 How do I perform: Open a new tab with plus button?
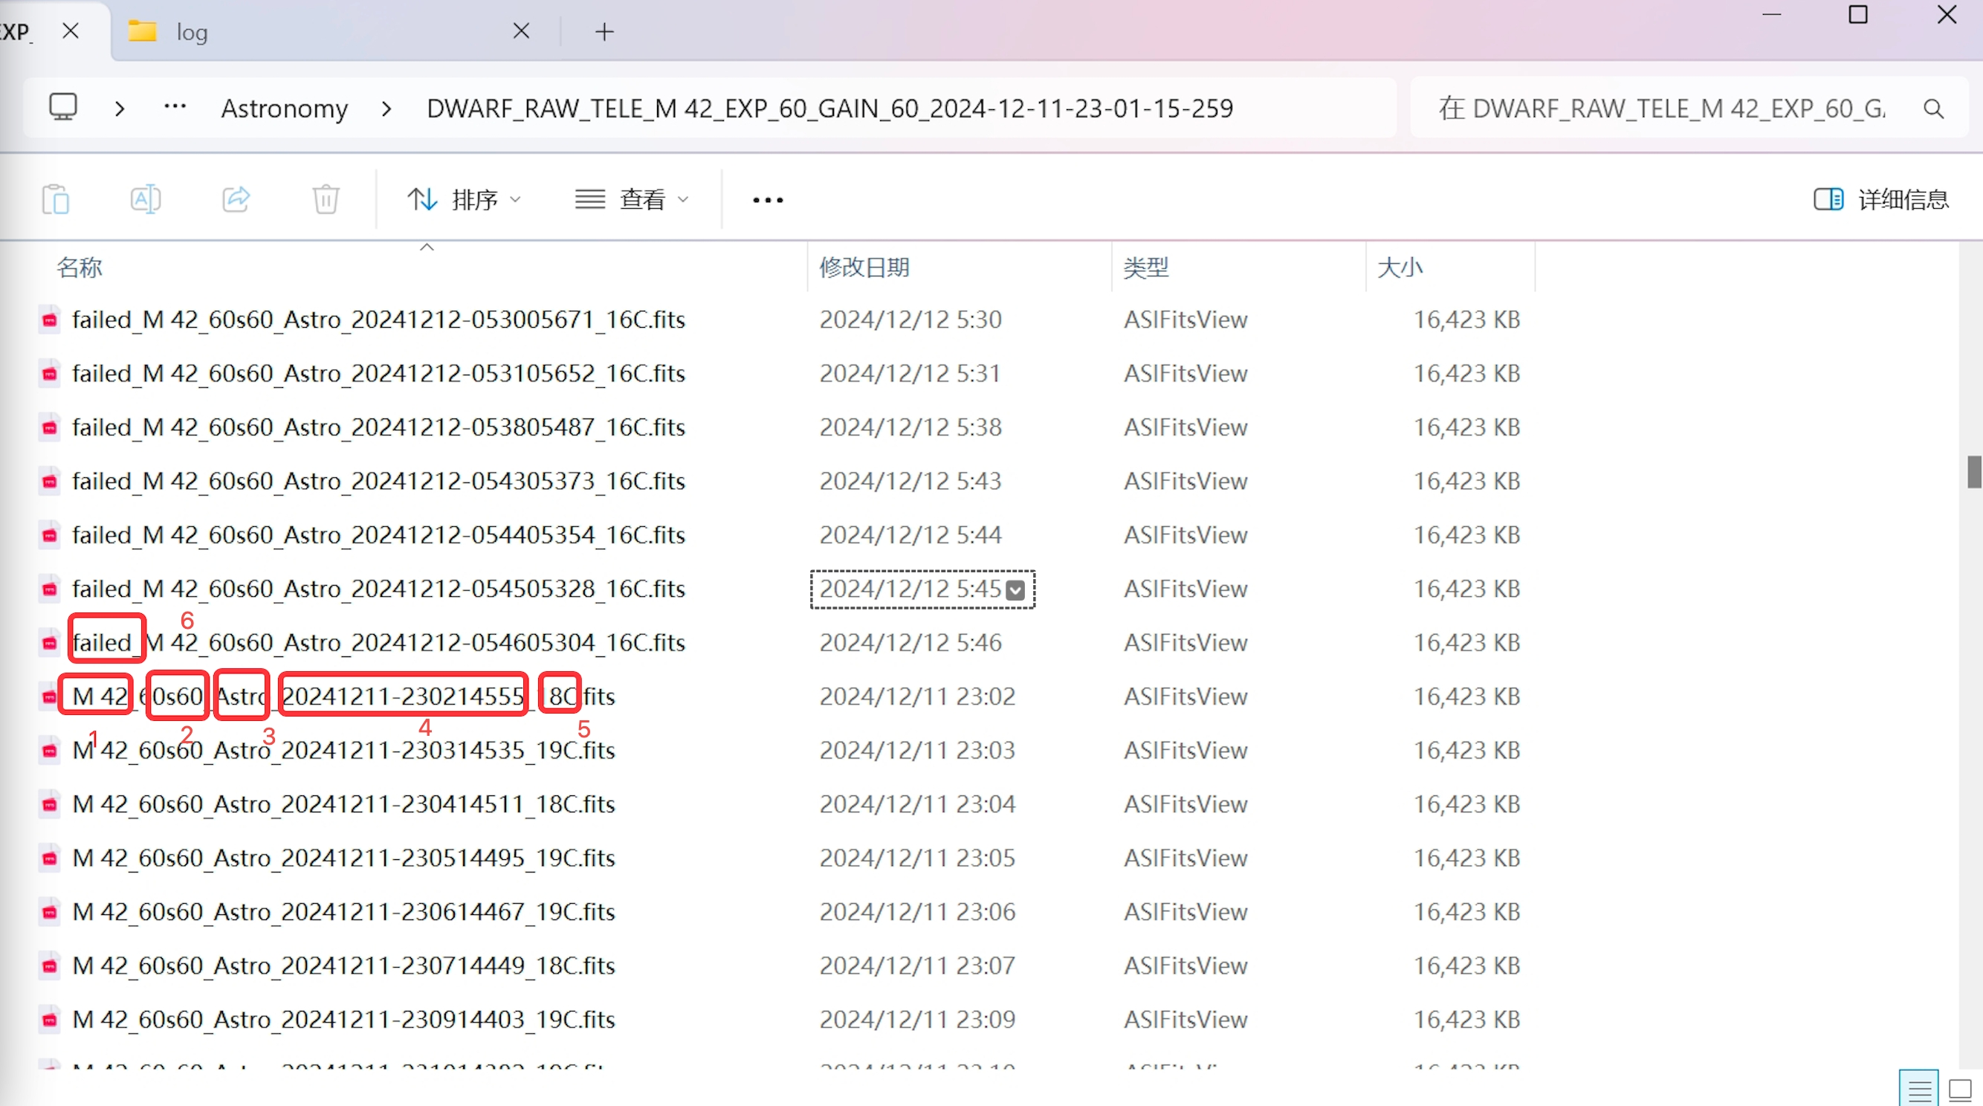point(604,31)
